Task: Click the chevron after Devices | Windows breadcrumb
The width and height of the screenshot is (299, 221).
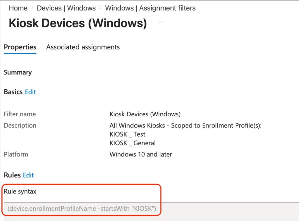Action: tap(100, 8)
